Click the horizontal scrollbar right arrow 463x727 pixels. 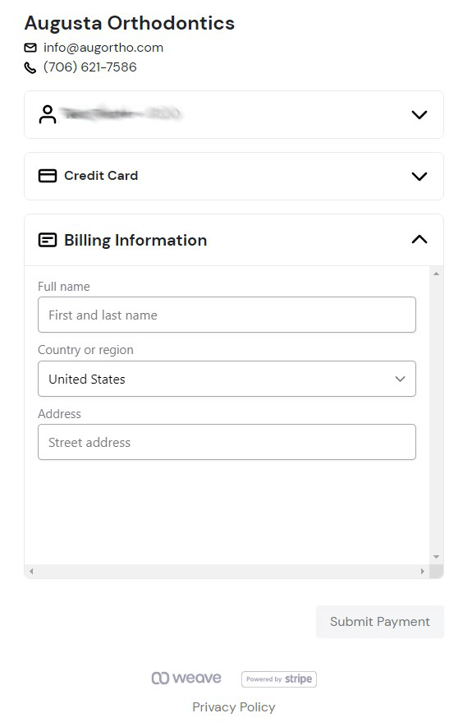click(x=422, y=571)
